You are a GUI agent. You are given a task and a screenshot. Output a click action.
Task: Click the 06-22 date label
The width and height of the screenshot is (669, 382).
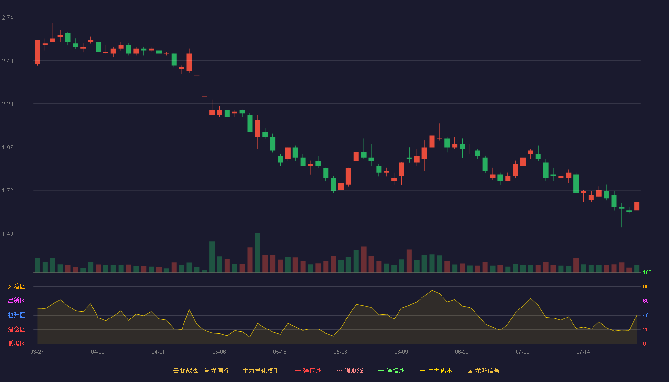pos(462,352)
